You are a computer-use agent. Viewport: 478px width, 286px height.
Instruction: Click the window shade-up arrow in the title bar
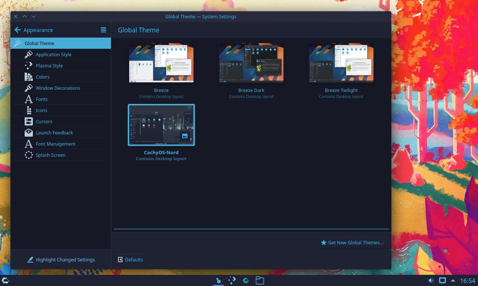[x=25, y=16]
